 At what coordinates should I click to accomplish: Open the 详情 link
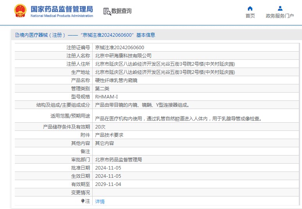(x=100, y=202)
